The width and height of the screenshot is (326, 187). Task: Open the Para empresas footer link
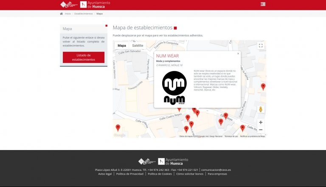217,174
